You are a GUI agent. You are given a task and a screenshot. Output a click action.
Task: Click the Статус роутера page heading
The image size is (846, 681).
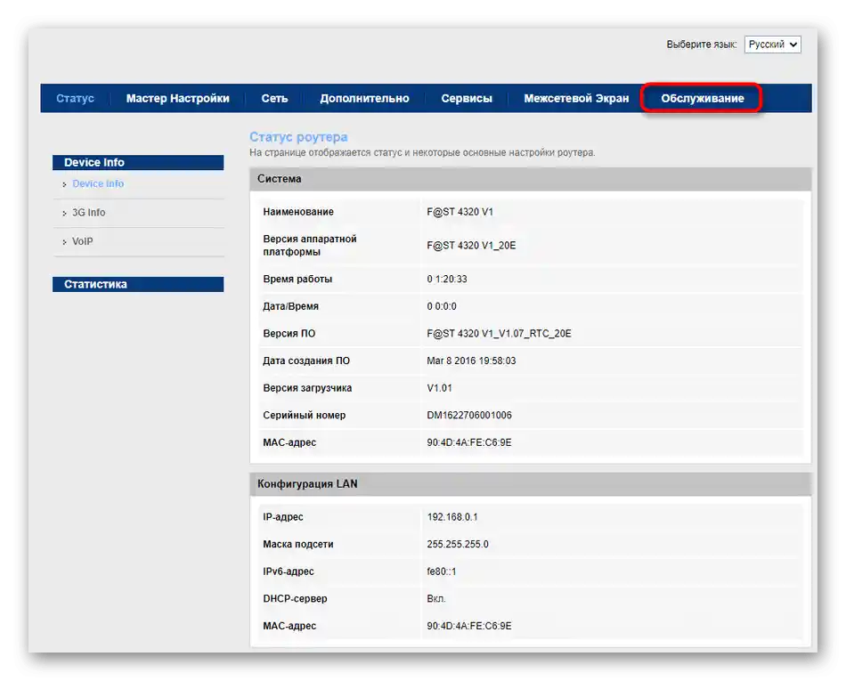click(x=298, y=137)
